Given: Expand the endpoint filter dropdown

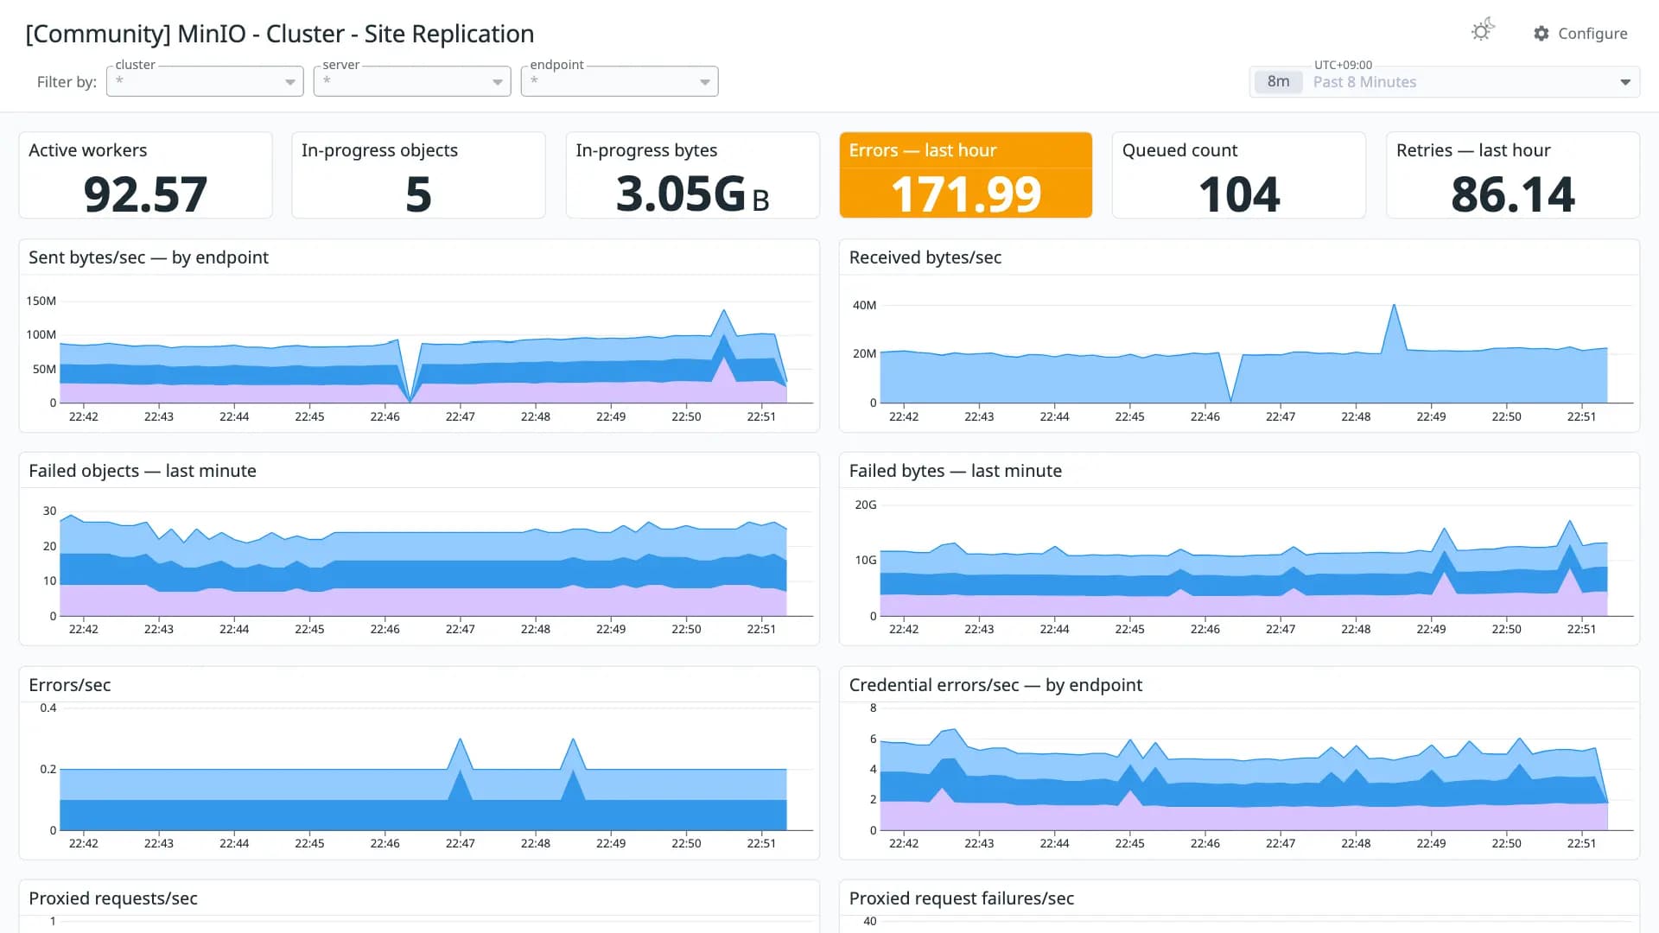Looking at the screenshot, I should click(620, 81).
